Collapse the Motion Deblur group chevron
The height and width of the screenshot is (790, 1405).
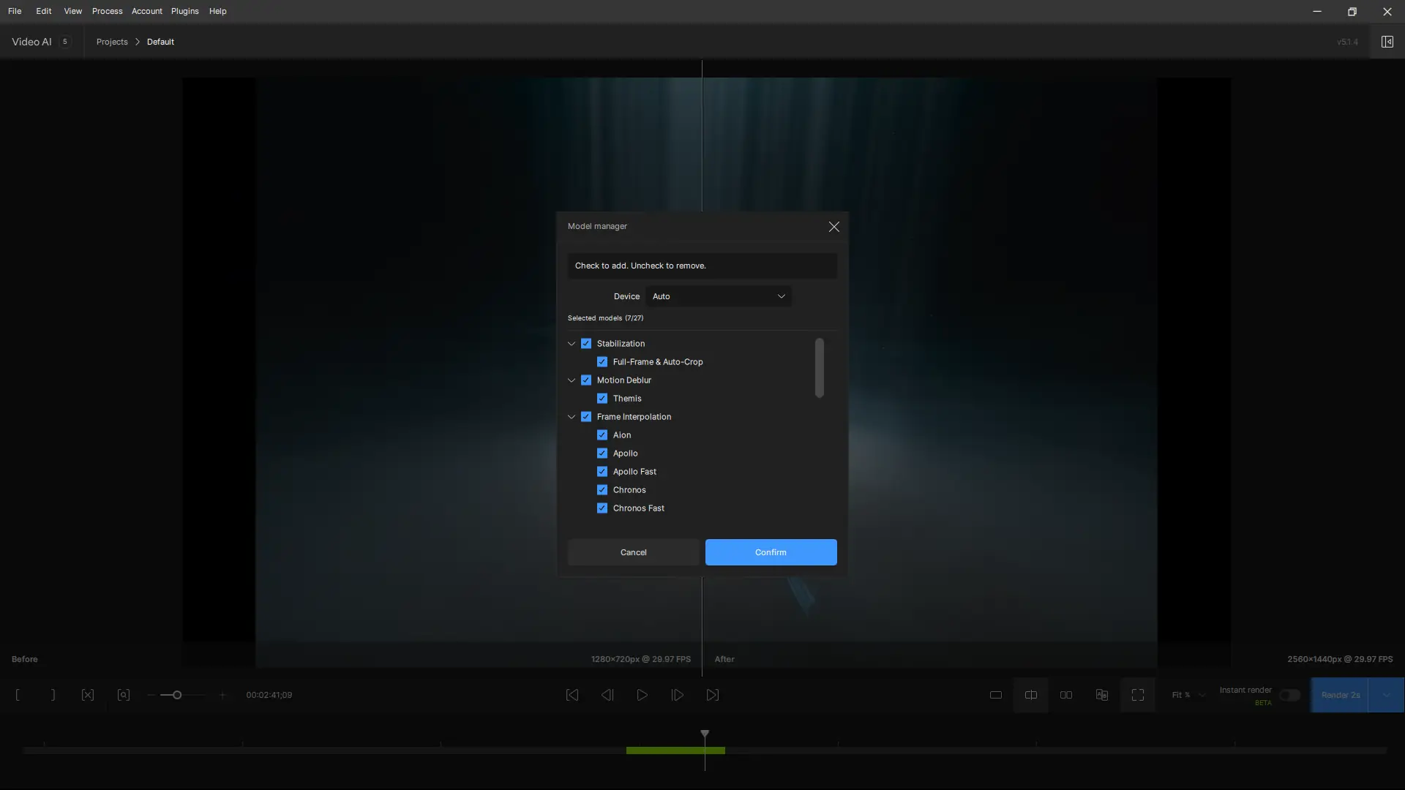572,380
